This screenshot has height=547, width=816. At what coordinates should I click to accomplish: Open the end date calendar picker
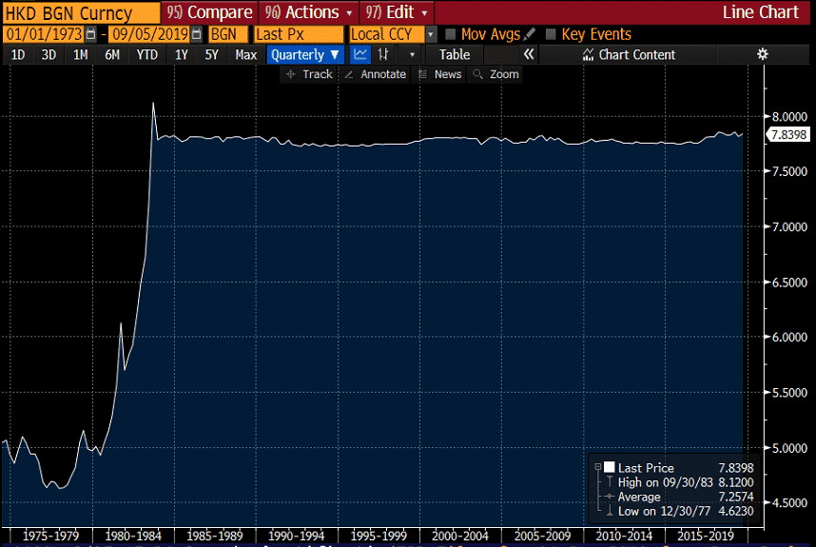pyautogui.click(x=196, y=34)
